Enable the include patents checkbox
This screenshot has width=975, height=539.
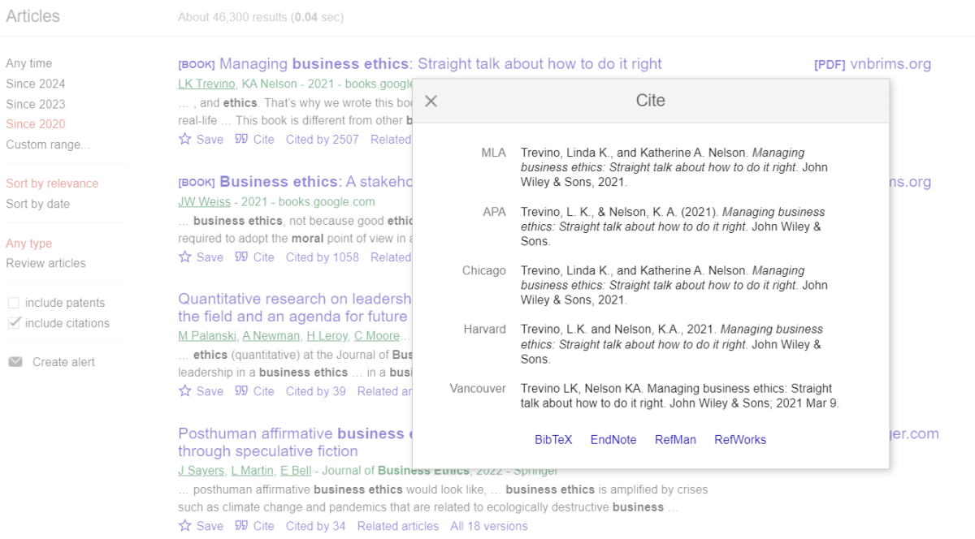tap(14, 302)
